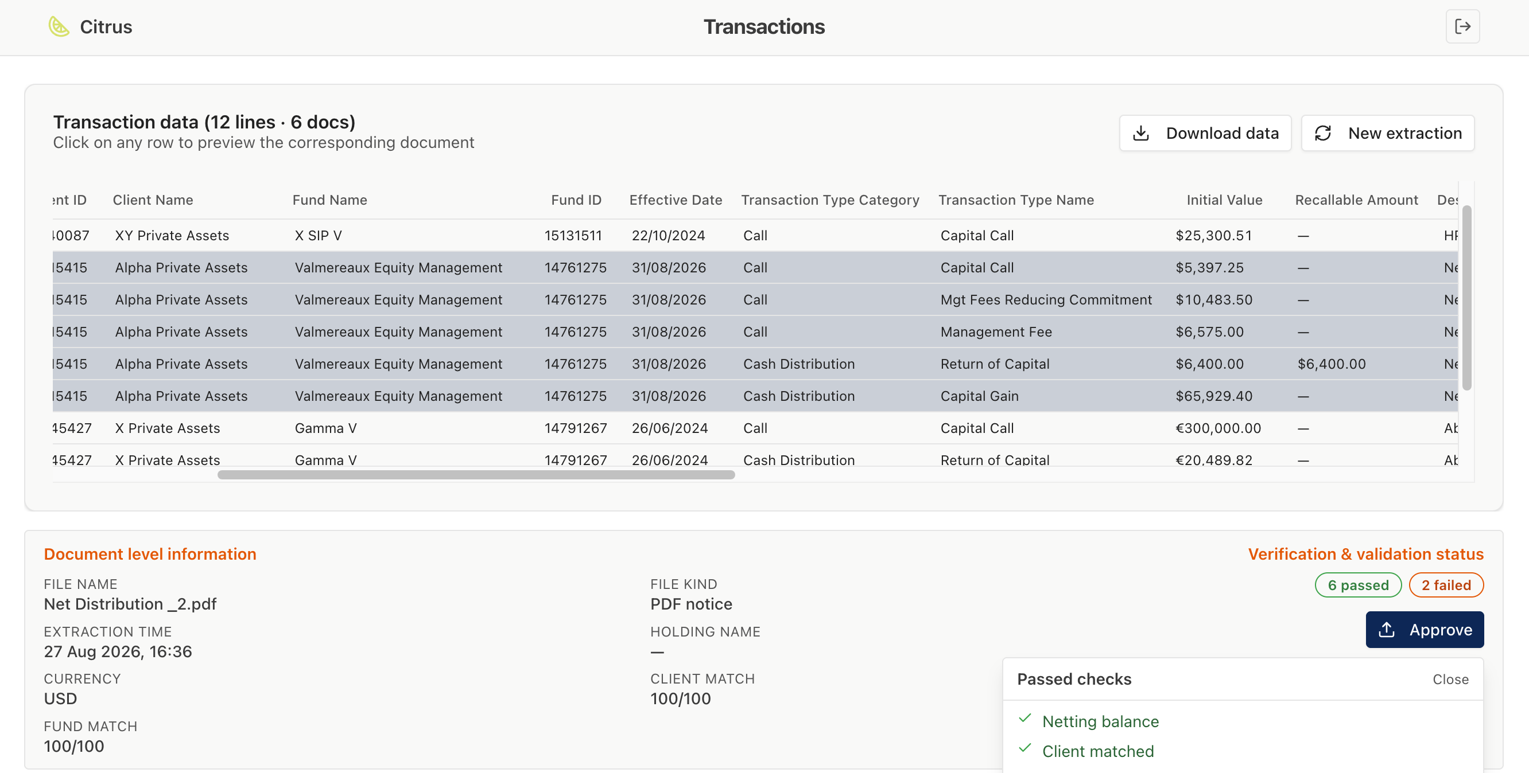The height and width of the screenshot is (773, 1529).
Task: Click the Transactions page title
Action: click(764, 27)
